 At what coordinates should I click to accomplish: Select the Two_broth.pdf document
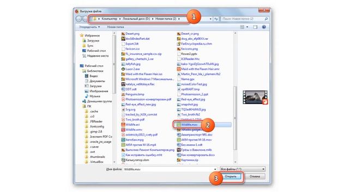133,120
